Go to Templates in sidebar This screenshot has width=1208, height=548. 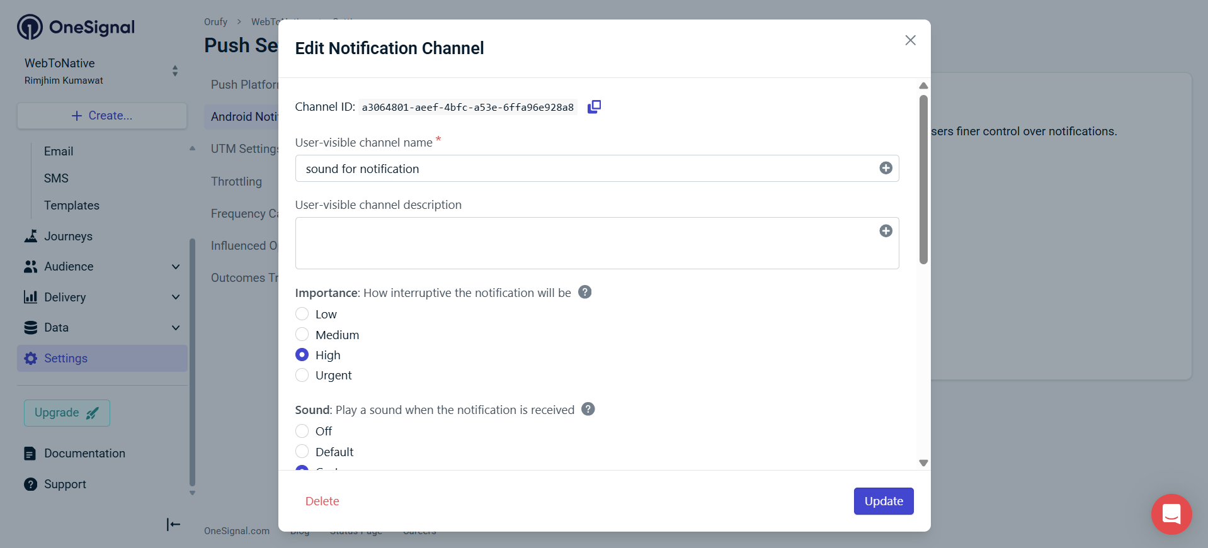pyautogui.click(x=72, y=206)
